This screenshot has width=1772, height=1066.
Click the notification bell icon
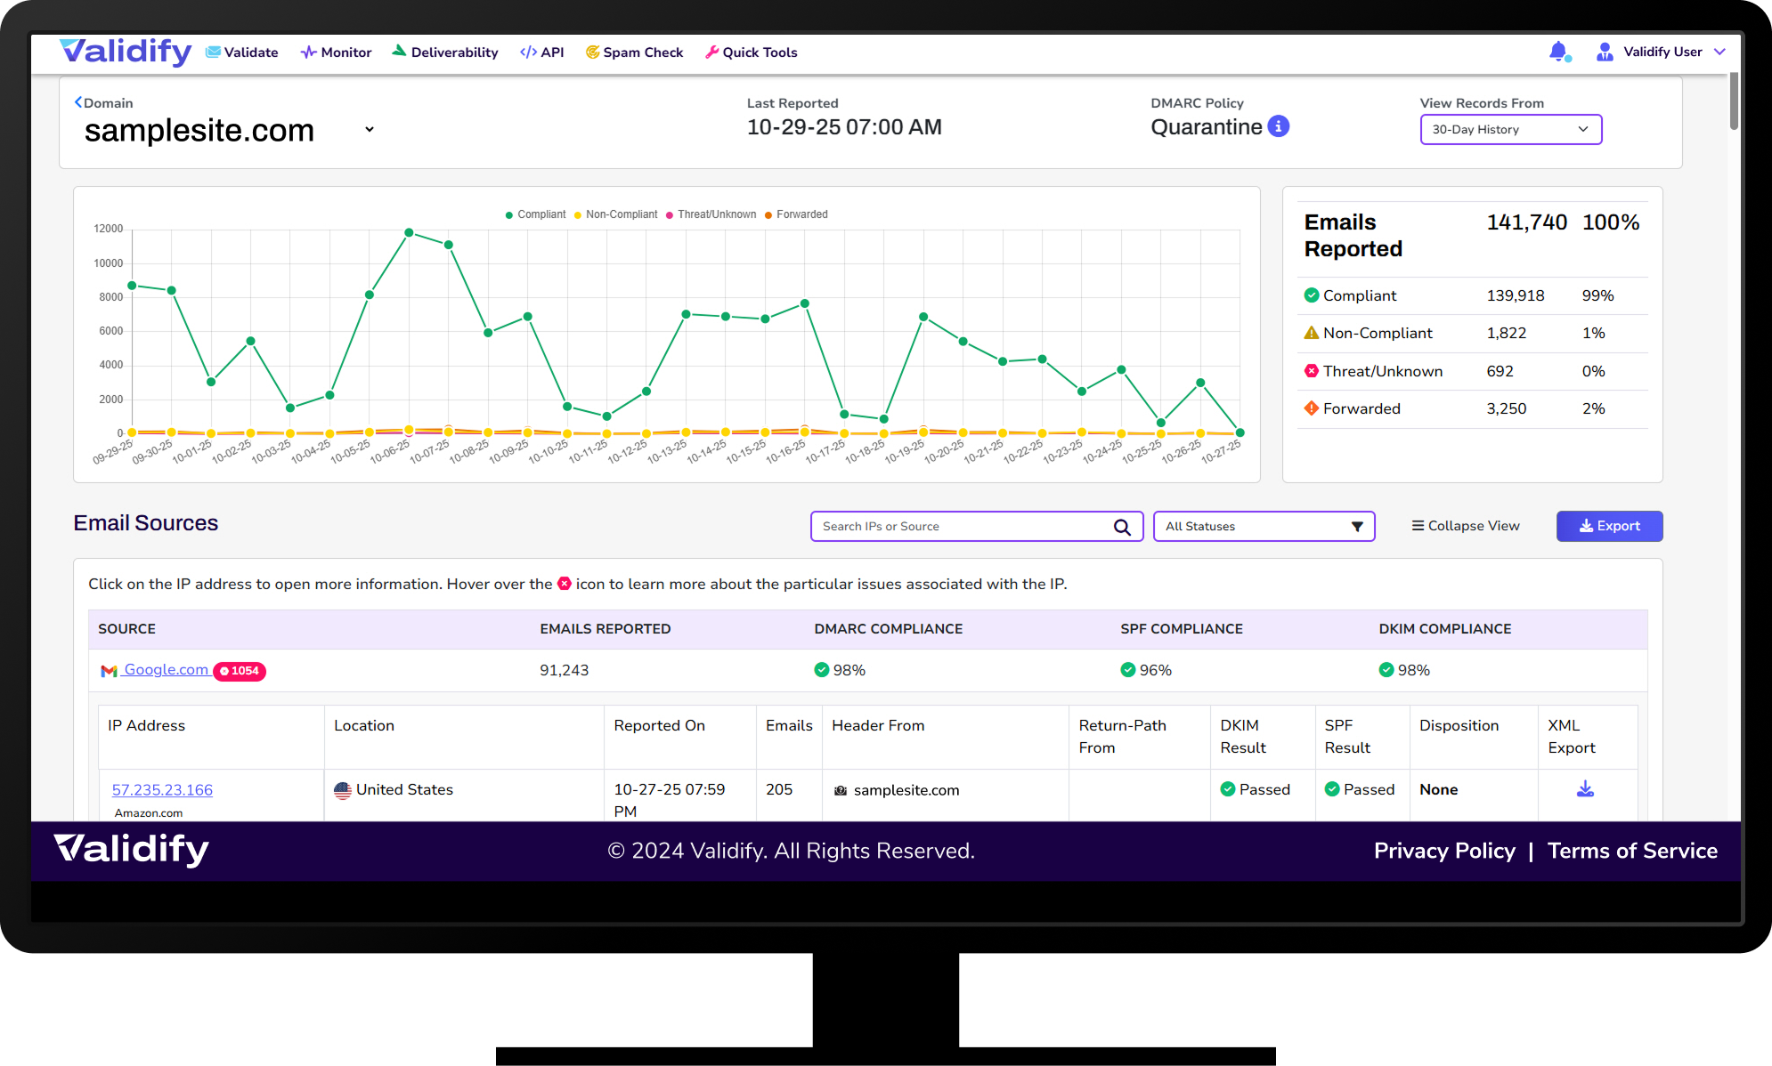click(x=1557, y=52)
